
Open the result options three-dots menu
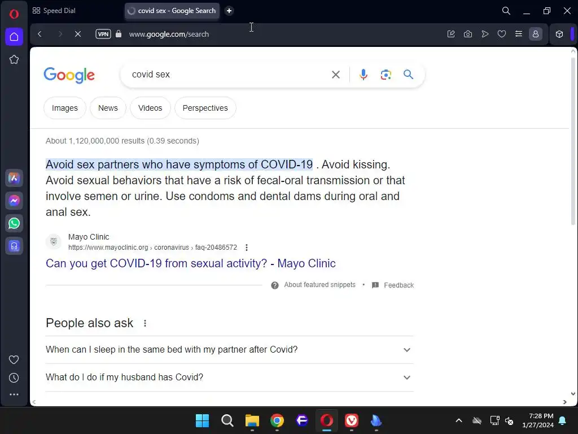point(247,248)
